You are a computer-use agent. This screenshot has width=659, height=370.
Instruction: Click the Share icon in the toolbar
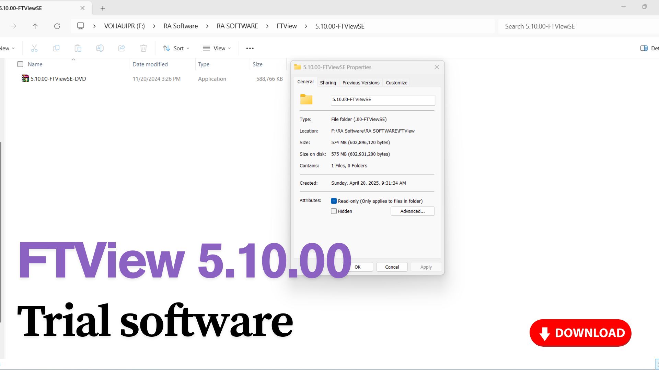point(122,48)
